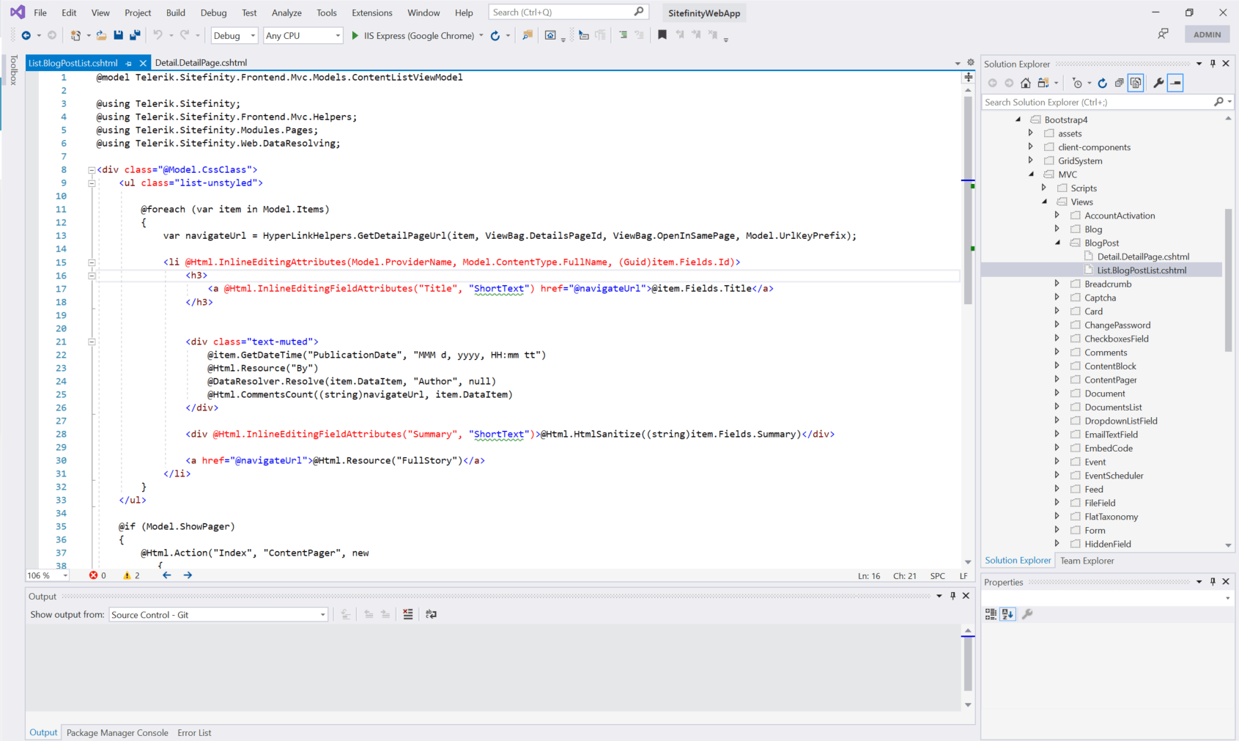Screen dimensions: 1239x741
Task: Click the bookmark icon in the toolbar
Action: point(662,35)
